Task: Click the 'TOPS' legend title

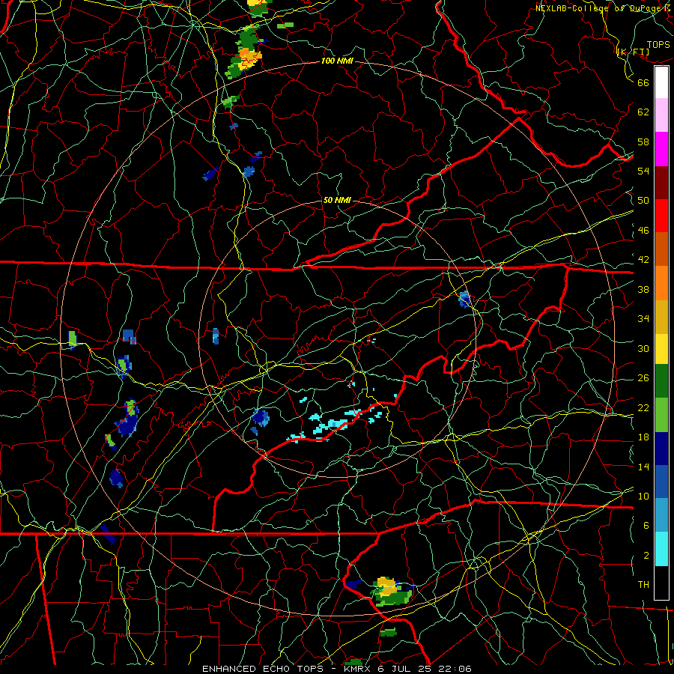Action: [x=658, y=45]
